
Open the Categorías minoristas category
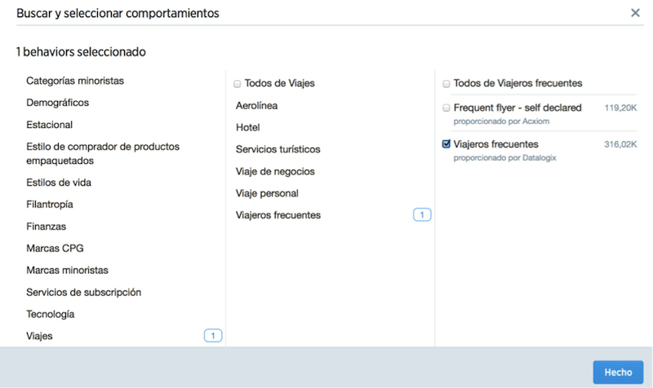coord(74,81)
